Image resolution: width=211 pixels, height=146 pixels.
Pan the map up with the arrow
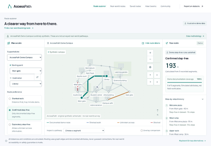coord(150,75)
